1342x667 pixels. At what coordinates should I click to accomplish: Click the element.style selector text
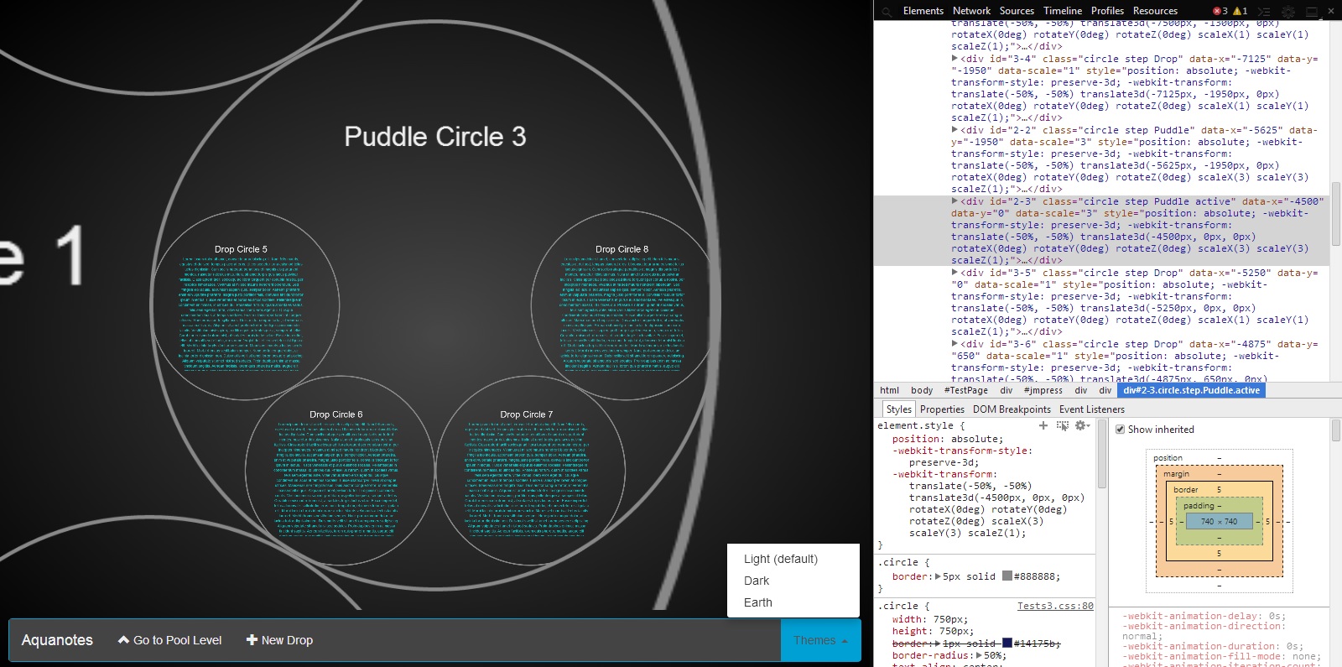[916, 425]
